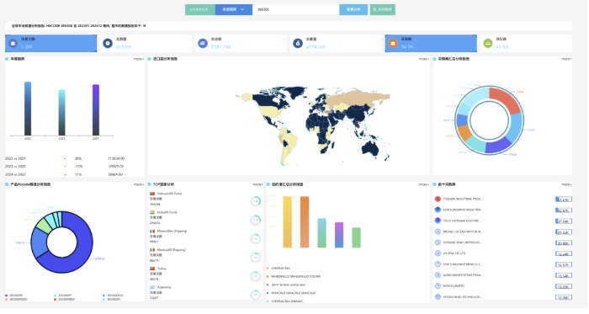589x314 pixels.
Task: Expand 'more' on the world map panel
Action: click(424, 59)
